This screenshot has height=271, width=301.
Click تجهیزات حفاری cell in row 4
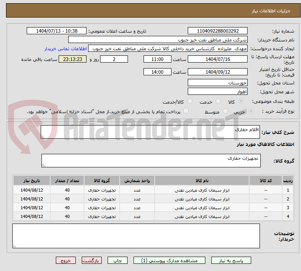102,216
